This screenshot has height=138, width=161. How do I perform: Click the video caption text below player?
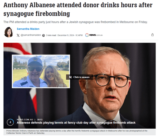(x=77, y=132)
